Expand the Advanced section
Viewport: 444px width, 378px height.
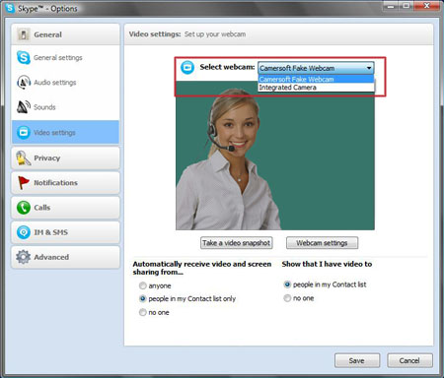[x=65, y=257]
